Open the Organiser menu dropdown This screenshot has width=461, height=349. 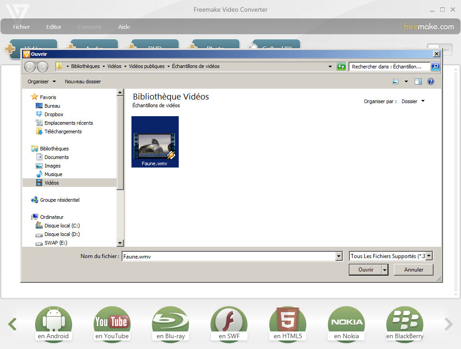click(41, 82)
